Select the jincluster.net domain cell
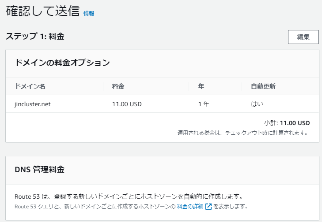 (x=36, y=104)
